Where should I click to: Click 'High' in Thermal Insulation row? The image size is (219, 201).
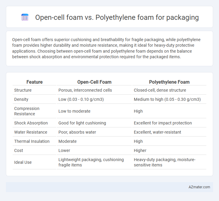pos(138,141)
